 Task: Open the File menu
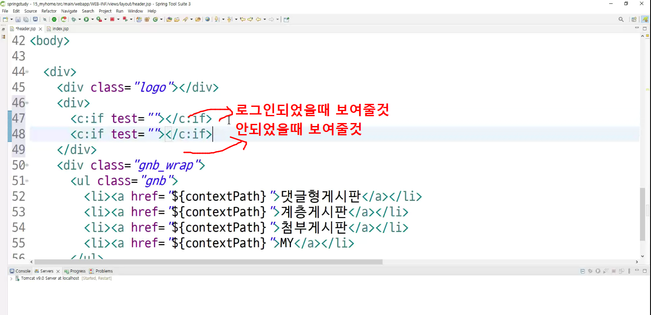(5, 11)
